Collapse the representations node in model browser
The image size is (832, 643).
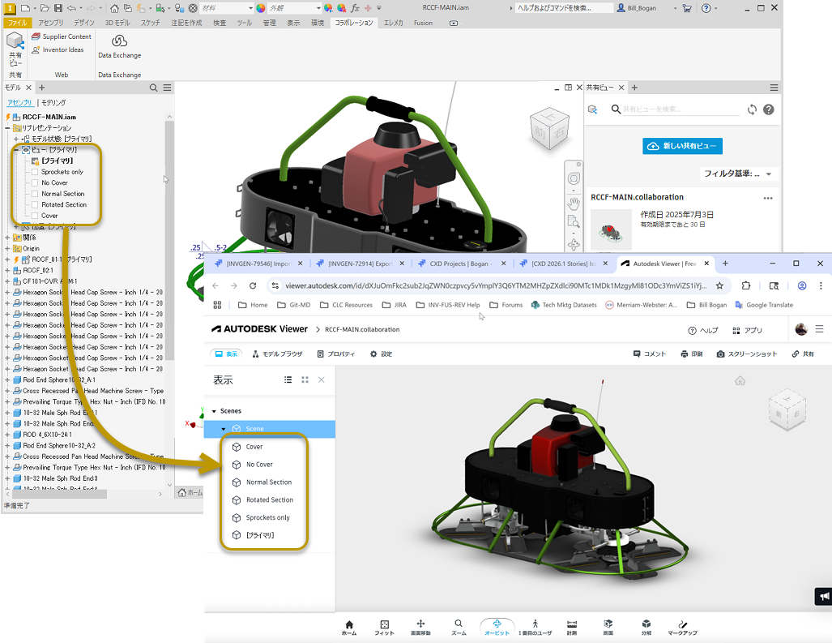(x=7, y=128)
